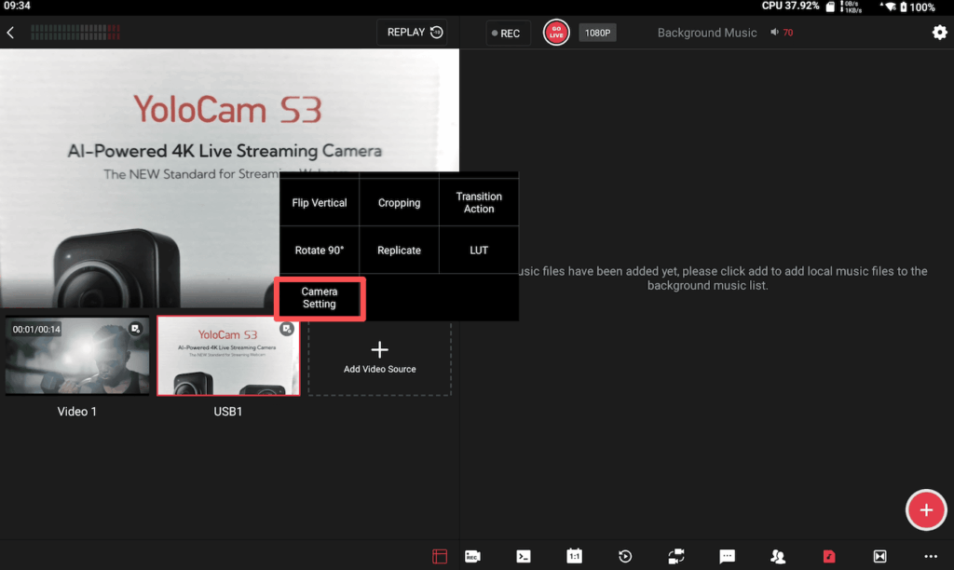Click the REPLAY button

[412, 33]
